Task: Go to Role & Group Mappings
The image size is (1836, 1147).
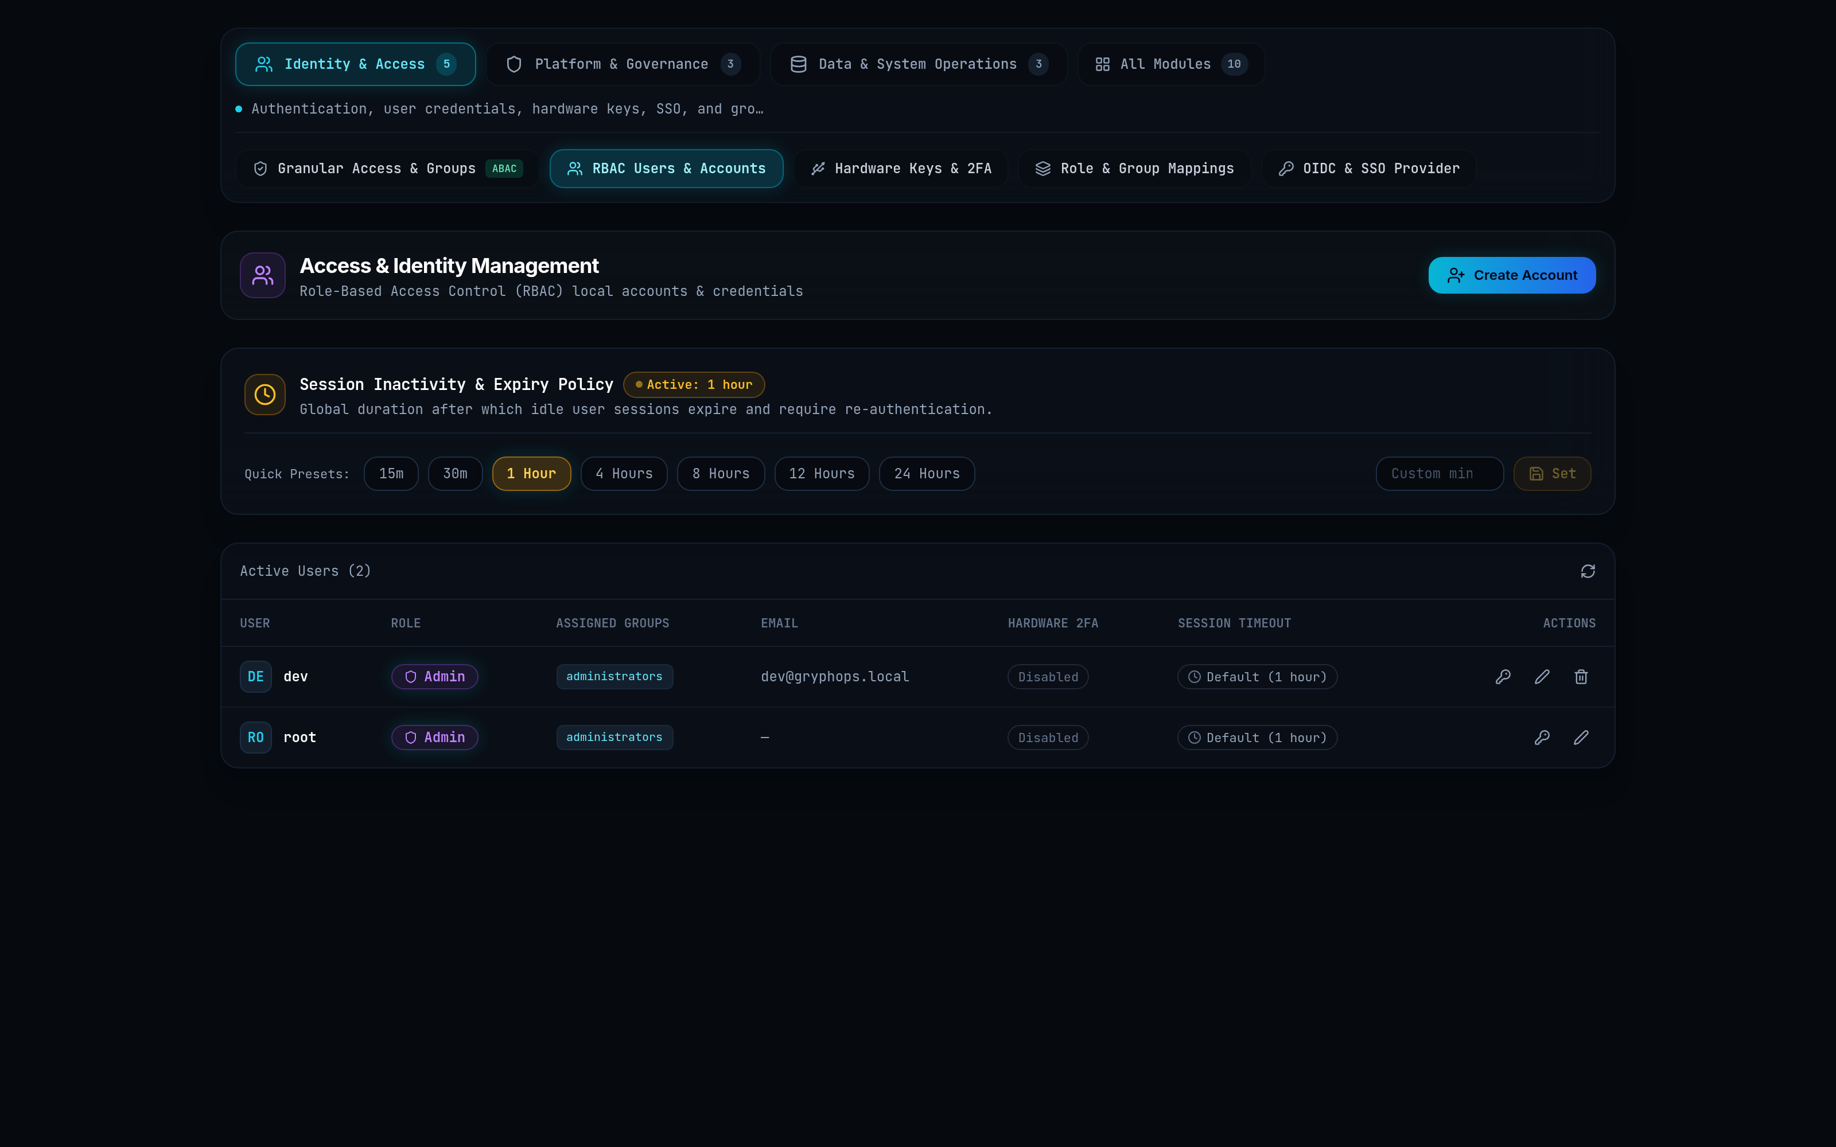Action: [1134, 169]
